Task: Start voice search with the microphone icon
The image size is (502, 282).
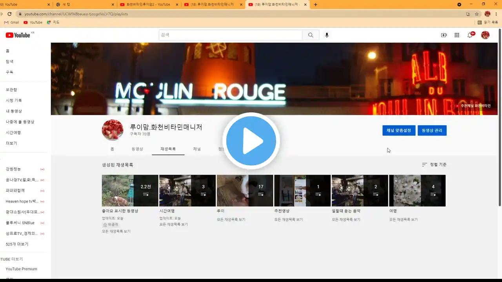Action: click(327, 35)
